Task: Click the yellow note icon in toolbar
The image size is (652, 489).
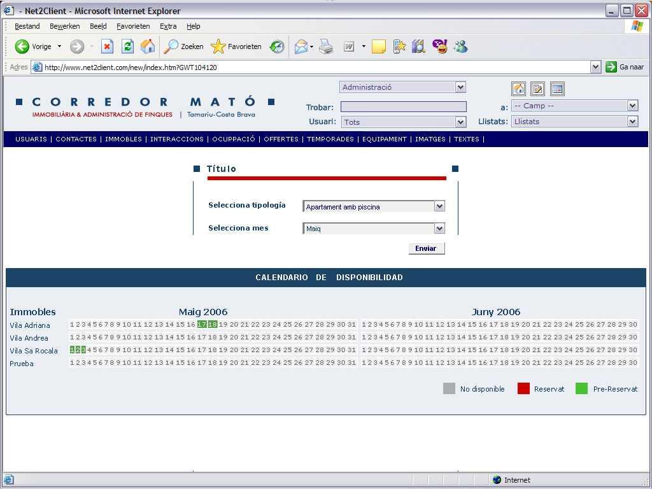Action: [378, 46]
